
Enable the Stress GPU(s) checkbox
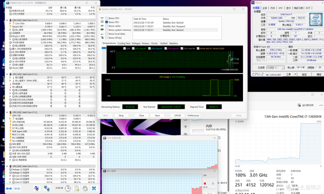106,38
